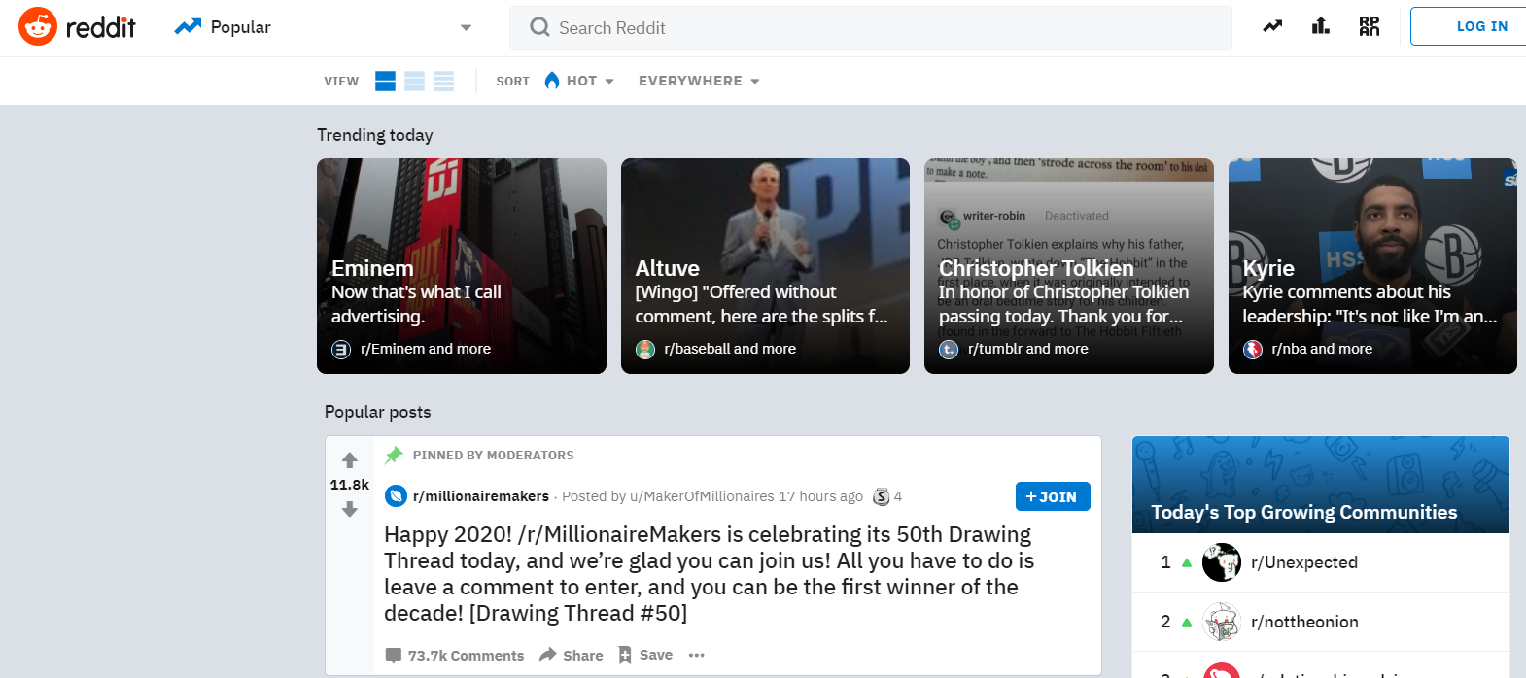Image resolution: width=1526 pixels, height=678 pixels.
Task: Join the r/millionairemakers community
Action: tap(1052, 496)
